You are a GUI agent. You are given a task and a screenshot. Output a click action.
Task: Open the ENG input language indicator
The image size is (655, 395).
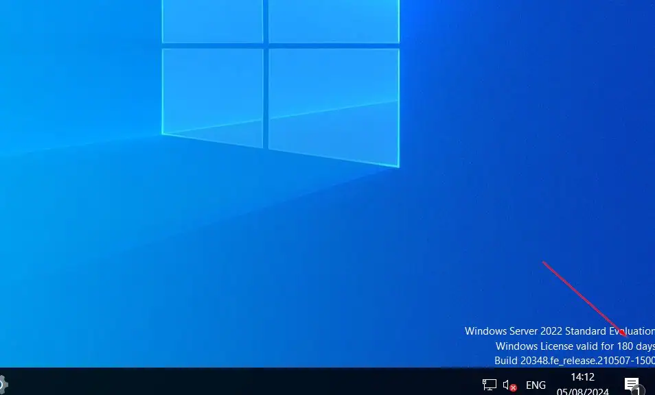pos(536,385)
